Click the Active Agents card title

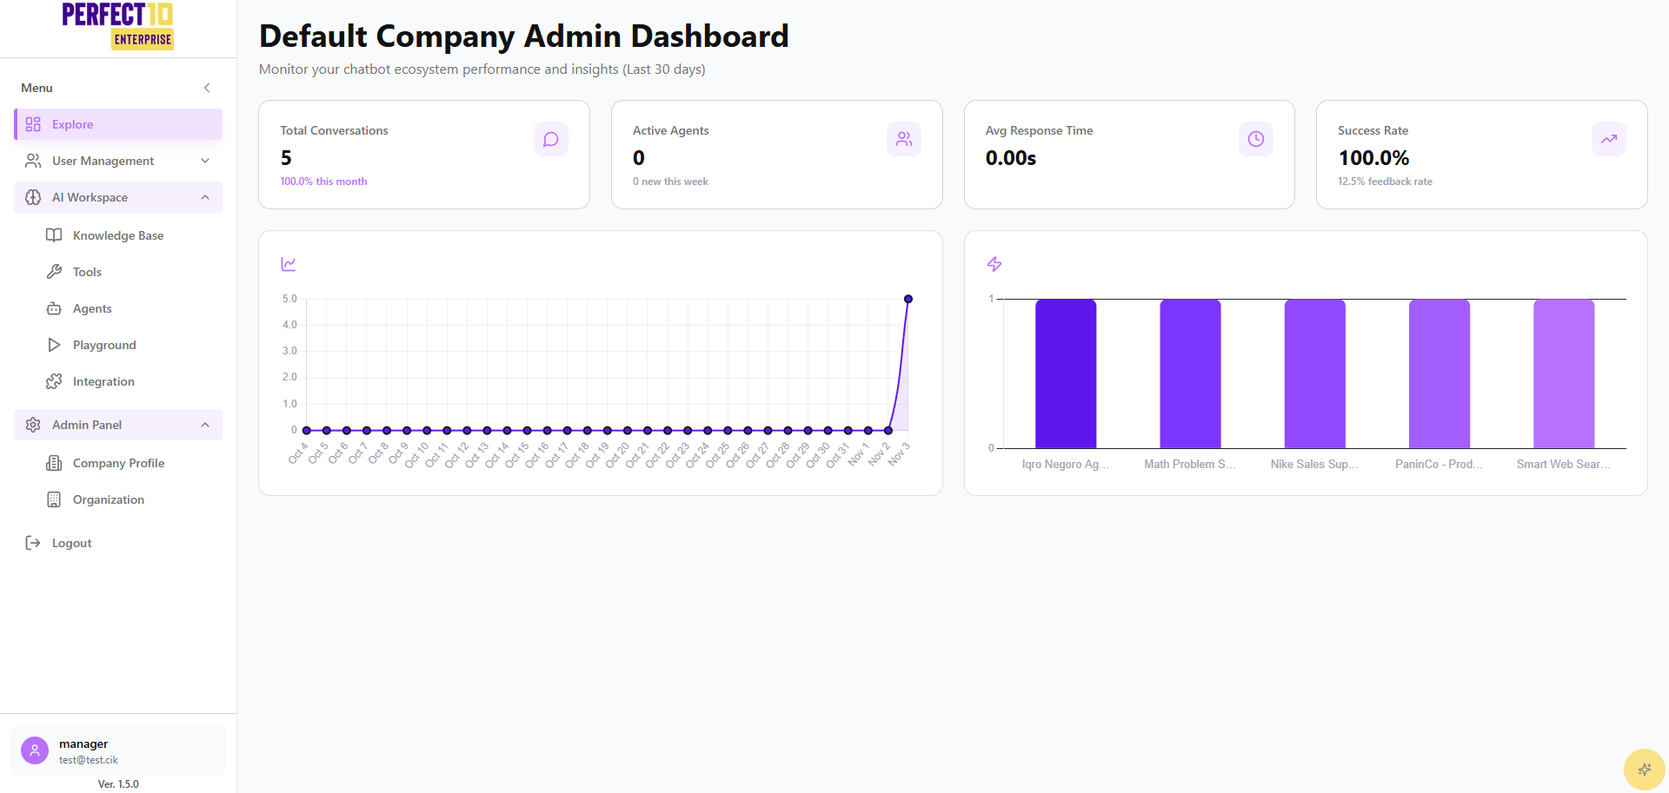670,130
